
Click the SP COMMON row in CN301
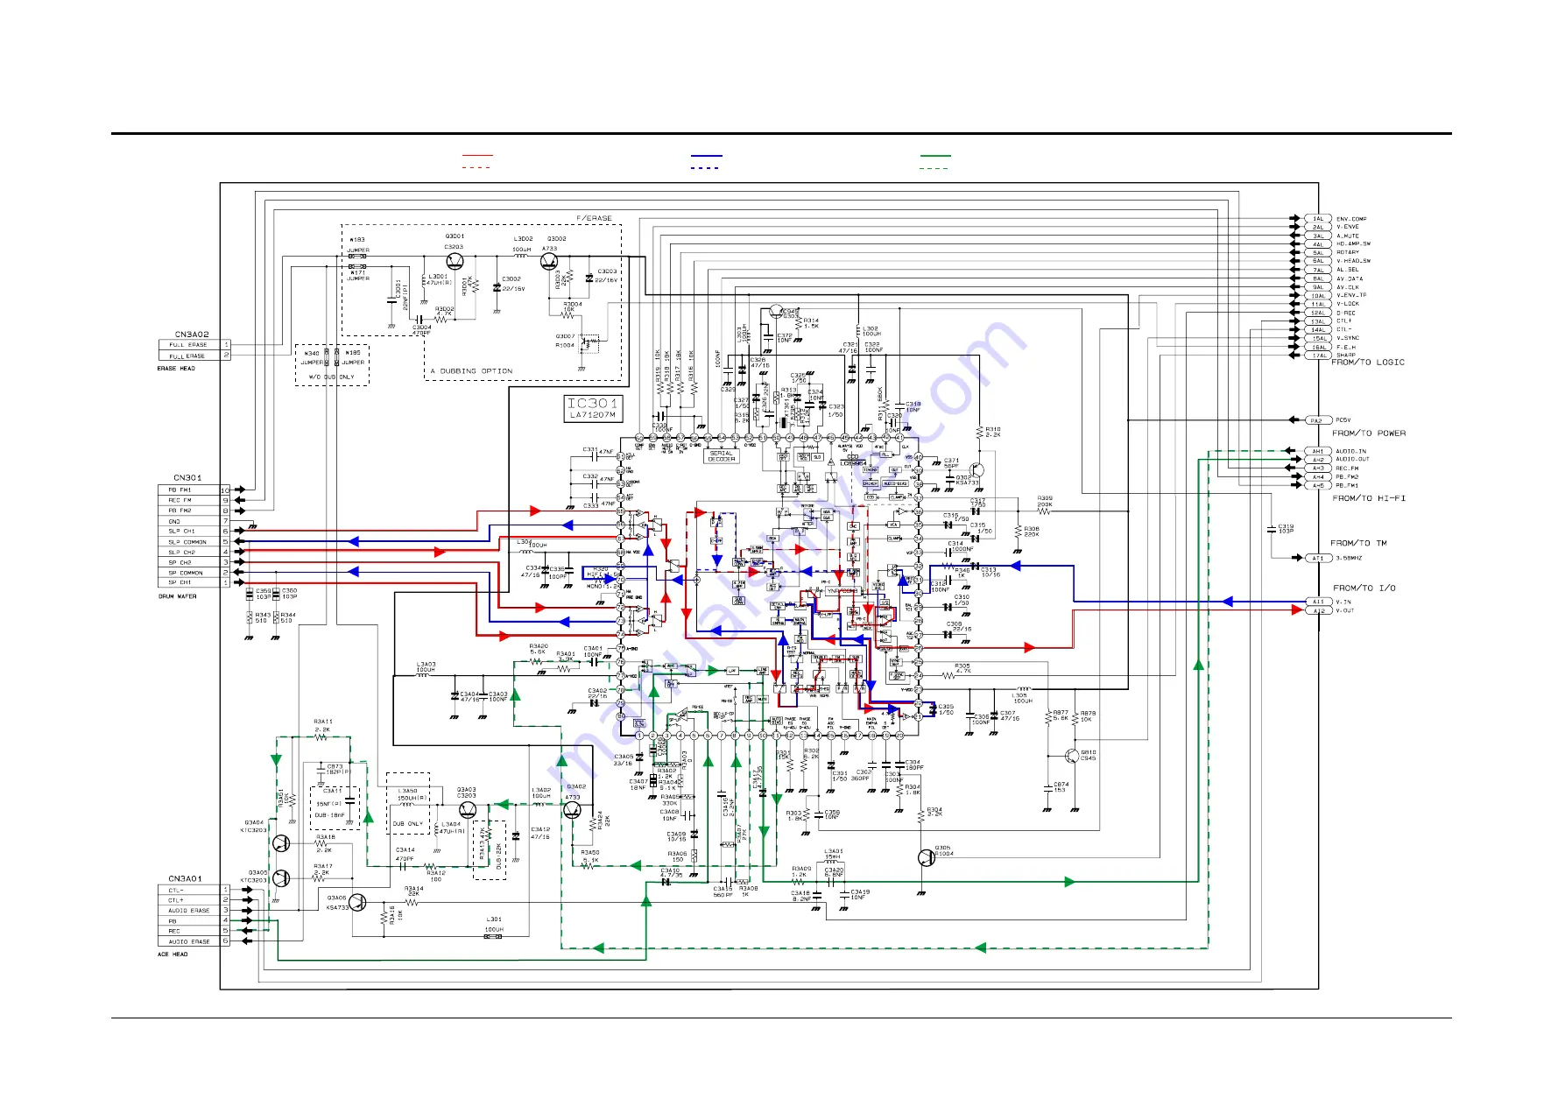pyautogui.click(x=194, y=573)
